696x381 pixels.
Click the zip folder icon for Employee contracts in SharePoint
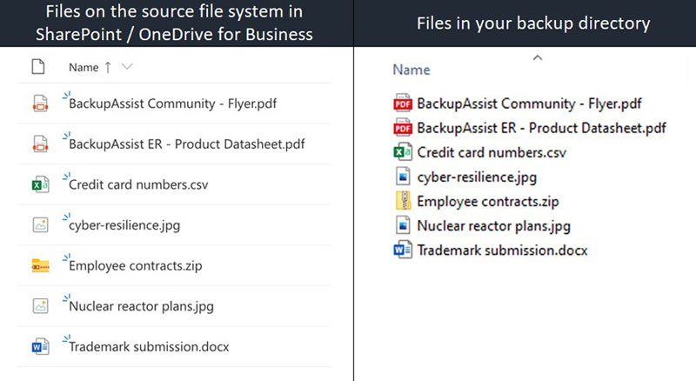[x=40, y=265]
